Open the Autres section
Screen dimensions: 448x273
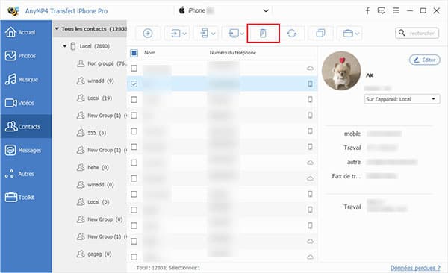tap(26, 174)
